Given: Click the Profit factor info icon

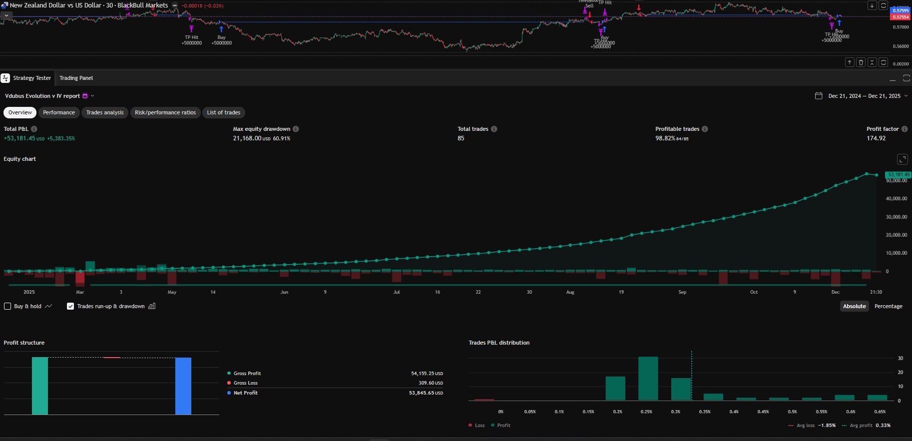Looking at the screenshot, I should pos(905,129).
